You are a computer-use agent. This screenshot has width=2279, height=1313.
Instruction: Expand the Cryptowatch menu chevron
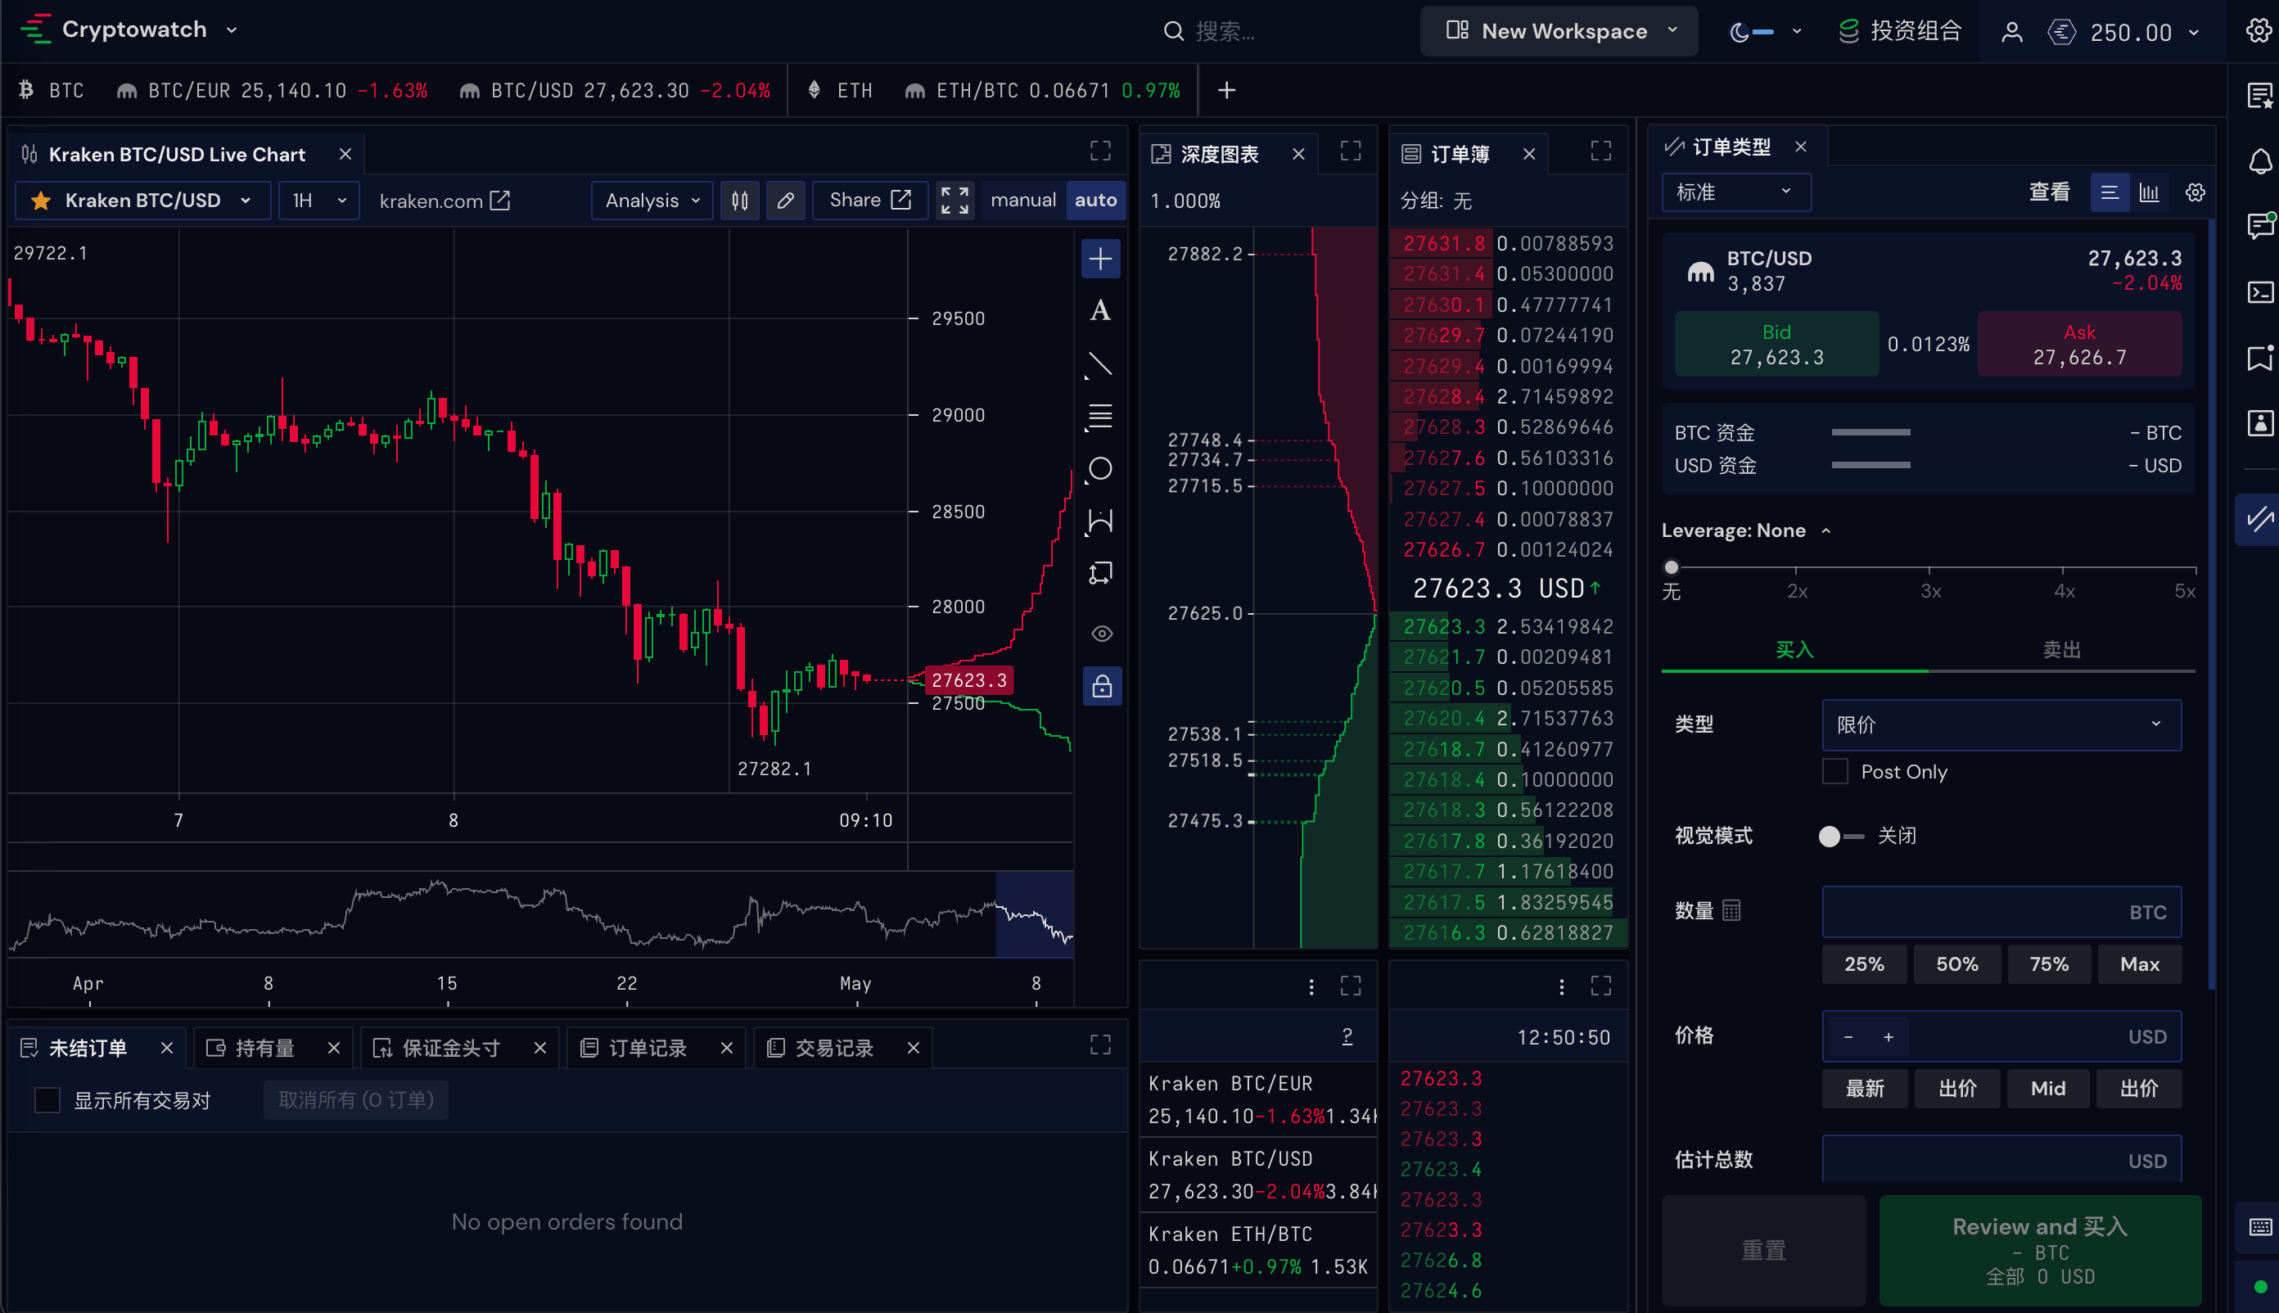232,29
